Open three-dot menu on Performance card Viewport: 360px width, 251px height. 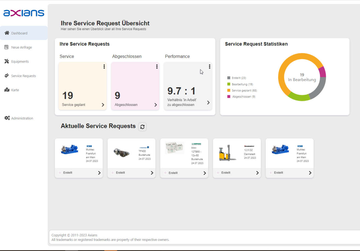point(209,67)
